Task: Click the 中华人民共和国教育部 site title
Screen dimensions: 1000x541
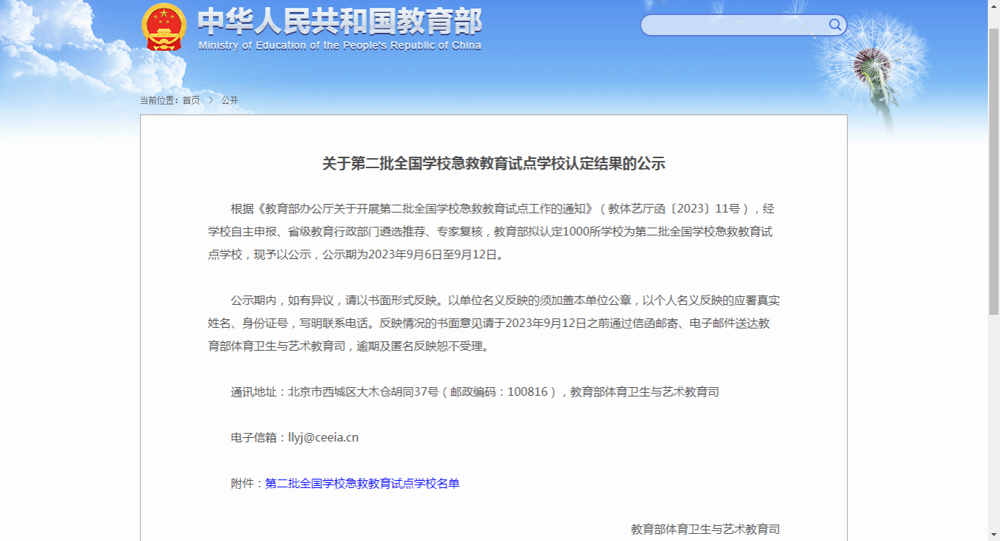Action: pos(340,21)
